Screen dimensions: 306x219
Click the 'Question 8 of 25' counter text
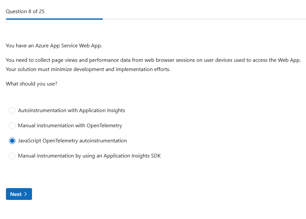tap(25, 12)
